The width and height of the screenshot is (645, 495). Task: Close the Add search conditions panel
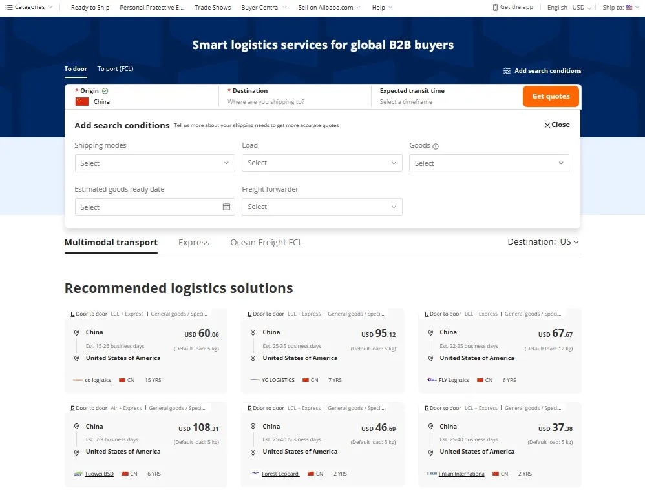[556, 125]
